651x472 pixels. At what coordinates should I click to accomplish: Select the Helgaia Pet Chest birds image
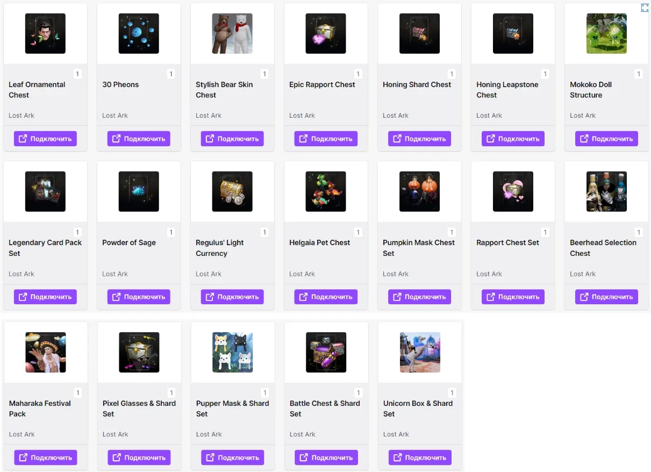[x=326, y=191]
